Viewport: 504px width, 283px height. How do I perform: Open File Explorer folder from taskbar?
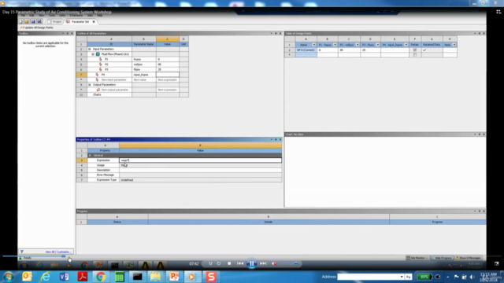(156, 277)
